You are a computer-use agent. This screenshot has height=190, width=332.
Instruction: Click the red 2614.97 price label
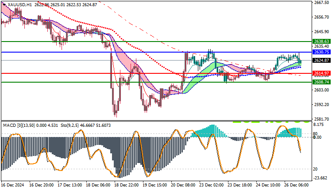pyautogui.click(x=321, y=73)
